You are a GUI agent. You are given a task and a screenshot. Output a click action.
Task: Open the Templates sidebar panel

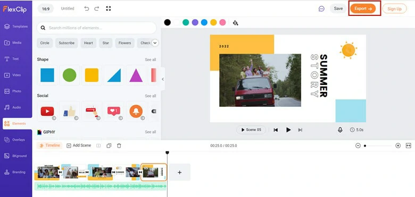pyautogui.click(x=16, y=27)
